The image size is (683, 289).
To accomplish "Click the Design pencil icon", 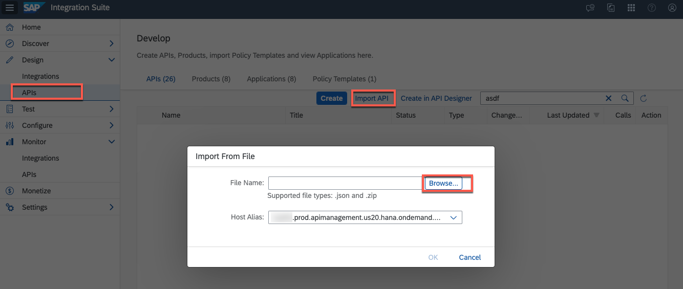I will [10, 60].
